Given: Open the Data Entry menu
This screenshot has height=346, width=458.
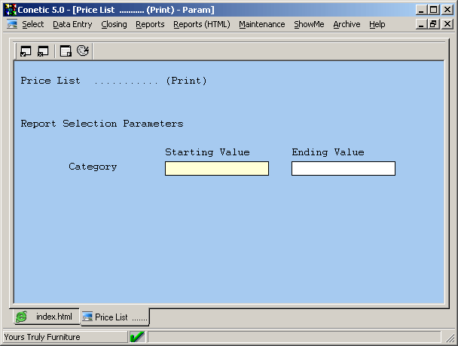Looking at the screenshot, I should (x=72, y=24).
